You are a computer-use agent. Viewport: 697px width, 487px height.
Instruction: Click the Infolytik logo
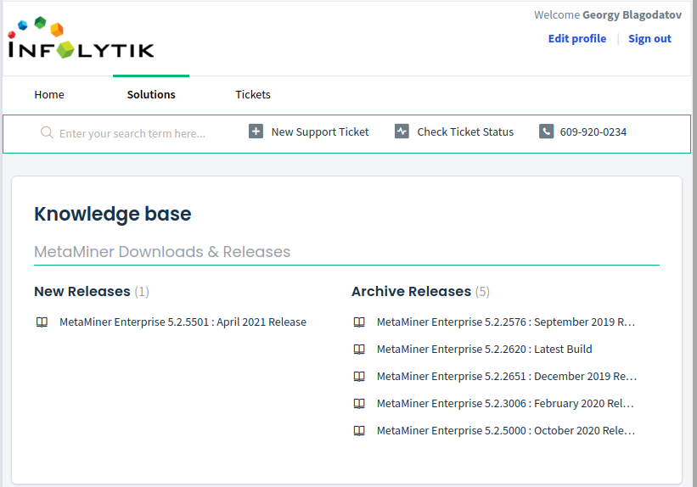click(x=81, y=38)
